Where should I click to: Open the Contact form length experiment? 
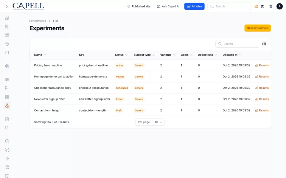coord(47,110)
